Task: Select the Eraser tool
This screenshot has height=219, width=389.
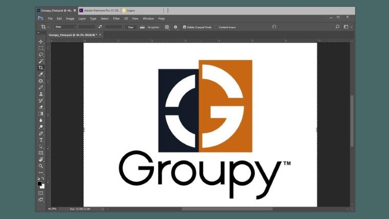Action: [x=41, y=107]
